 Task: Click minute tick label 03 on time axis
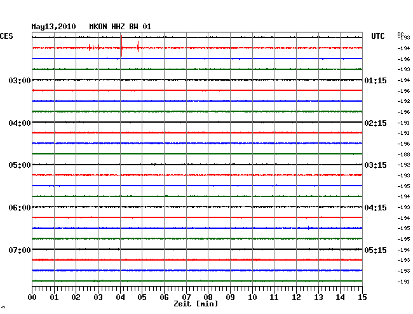(98, 297)
